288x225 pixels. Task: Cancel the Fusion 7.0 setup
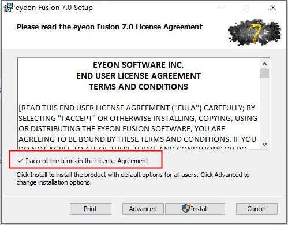click(257, 209)
